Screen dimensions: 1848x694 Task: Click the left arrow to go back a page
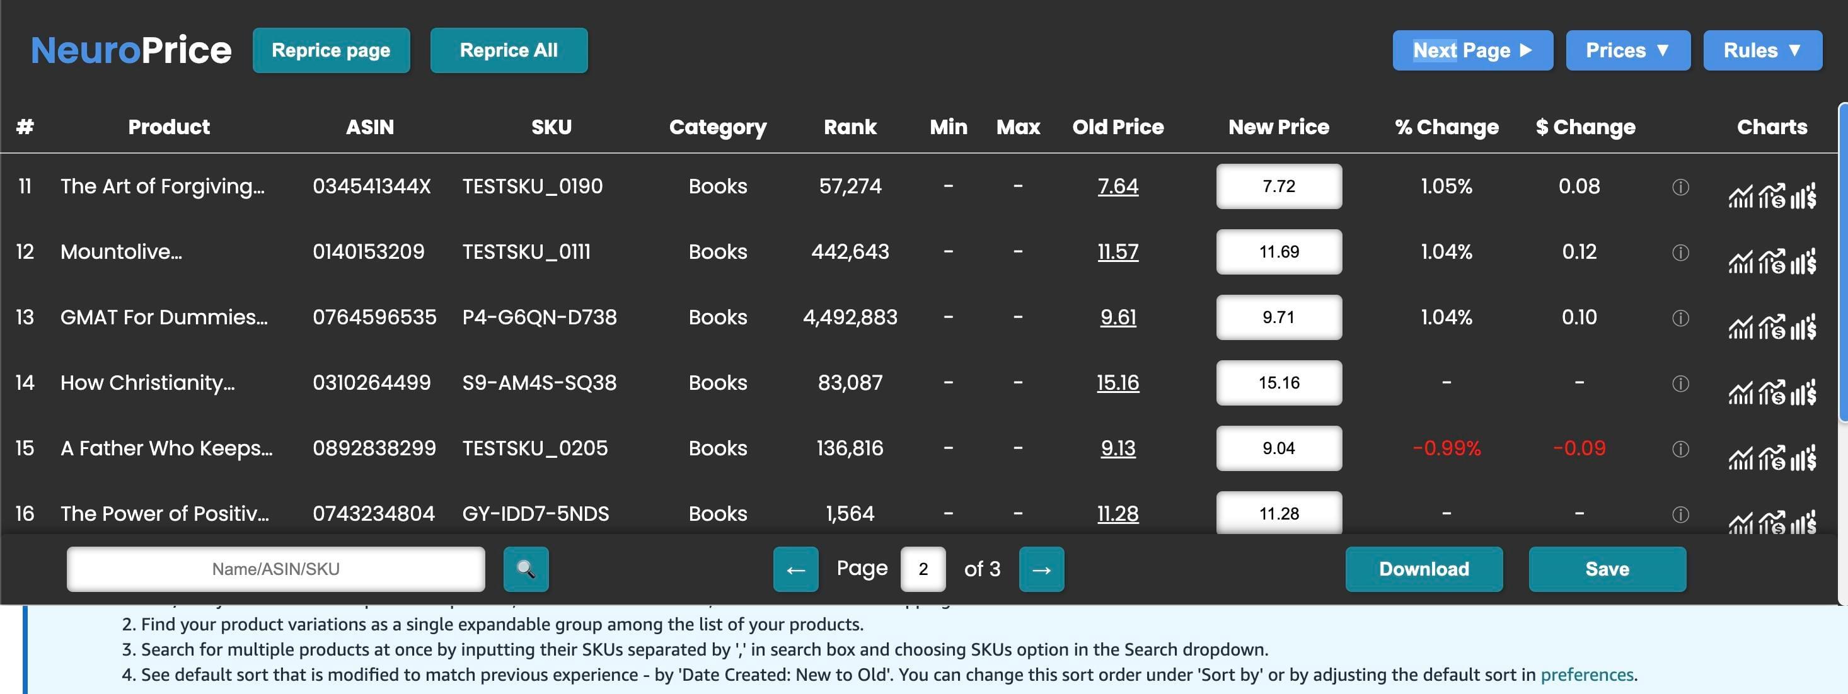point(795,569)
